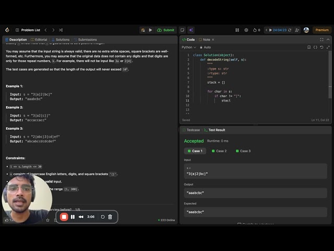Open the layout panels icon
Viewport: 334px width, 251px height.
tap(237, 30)
